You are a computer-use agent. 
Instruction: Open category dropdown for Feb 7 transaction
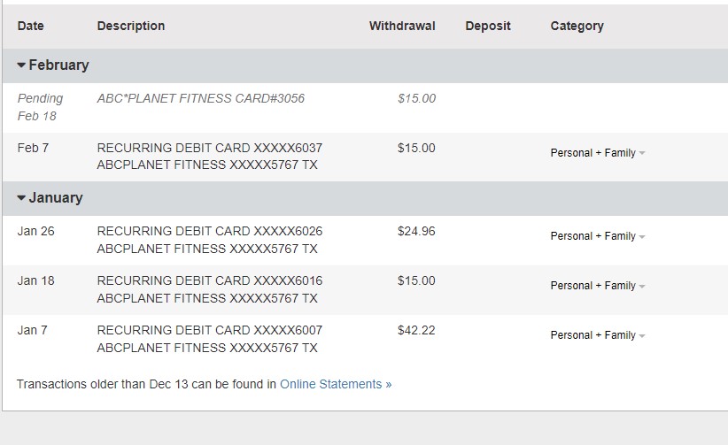tap(598, 153)
